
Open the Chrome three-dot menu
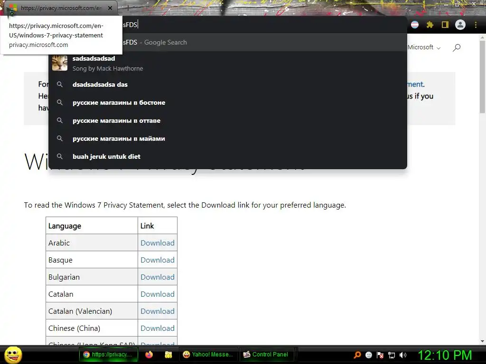pyautogui.click(x=476, y=25)
